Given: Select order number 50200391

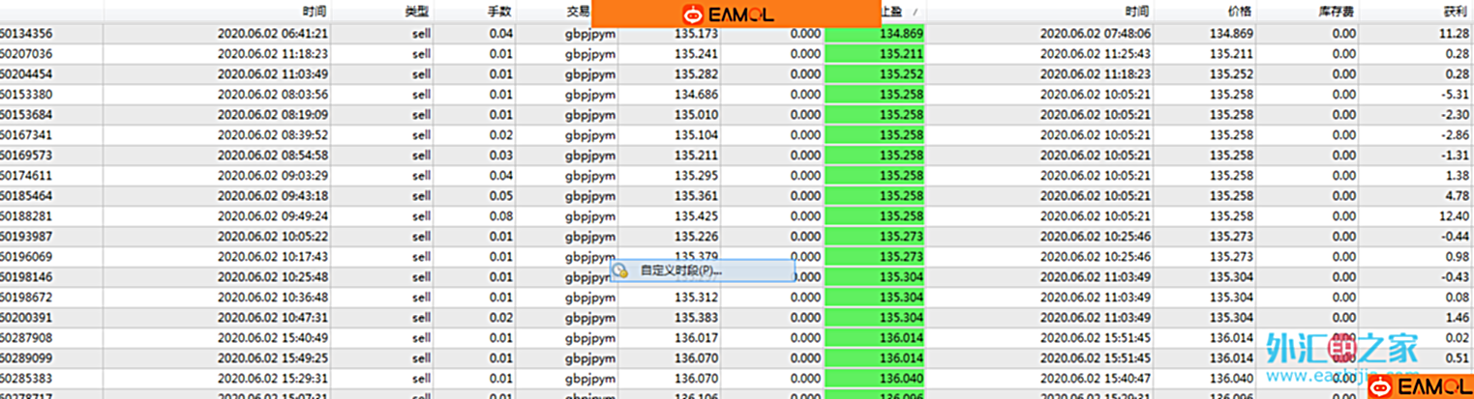Looking at the screenshot, I should pos(26,317).
